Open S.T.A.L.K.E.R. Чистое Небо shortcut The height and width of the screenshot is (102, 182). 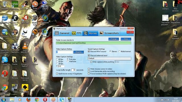coord(15,48)
